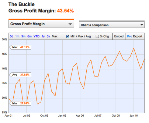149x123 pixels.
Task: Click the Jul 07 x-axis label
Action: 98,116
